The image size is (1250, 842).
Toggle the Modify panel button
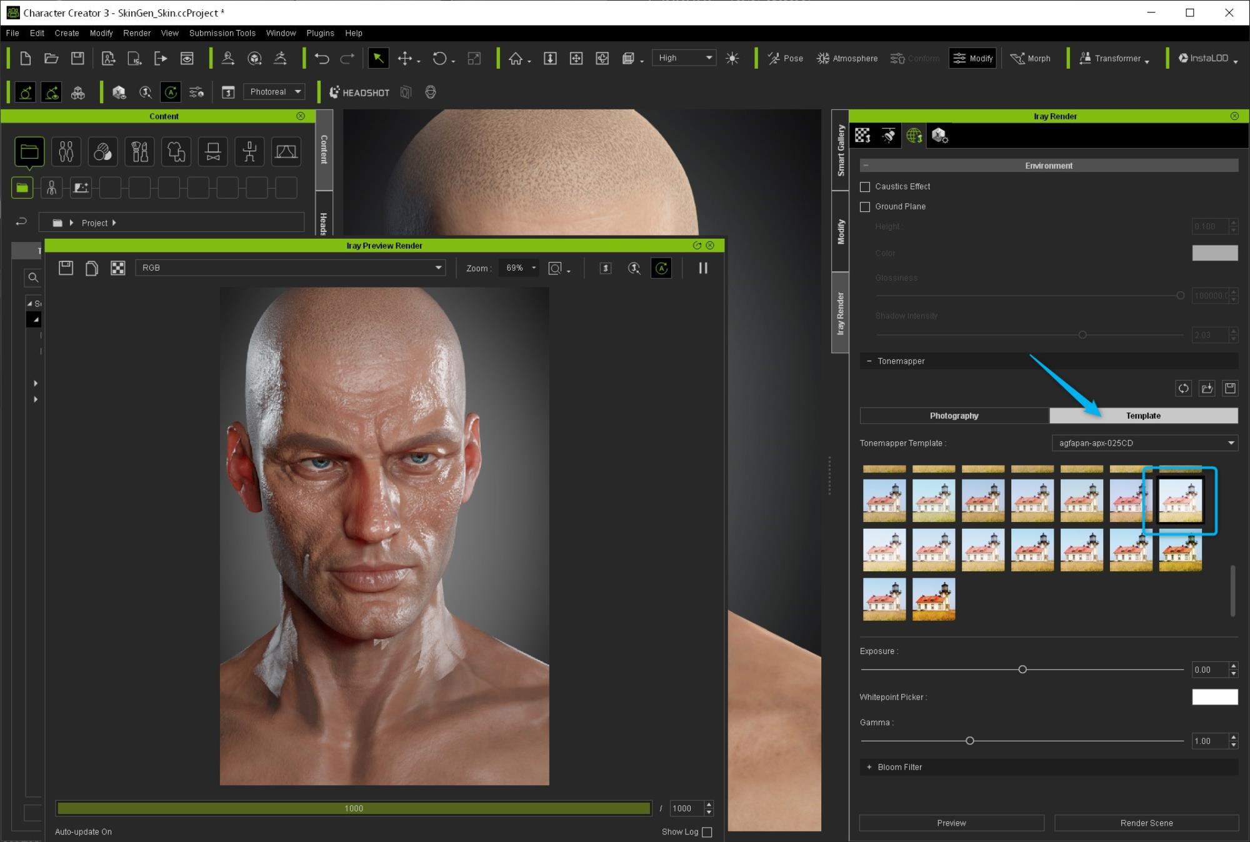tap(972, 58)
